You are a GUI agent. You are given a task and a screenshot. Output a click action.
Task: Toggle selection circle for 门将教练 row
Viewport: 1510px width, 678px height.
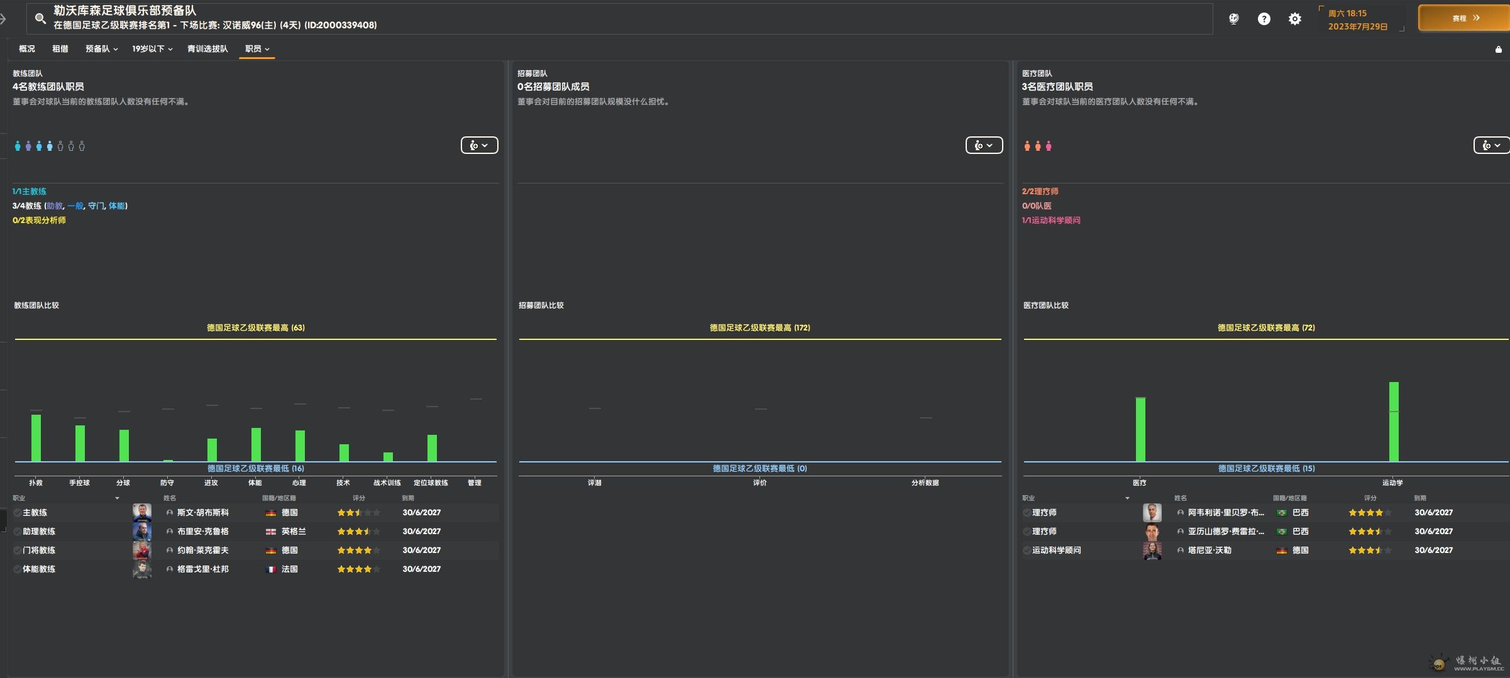pyautogui.click(x=18, y=550)
